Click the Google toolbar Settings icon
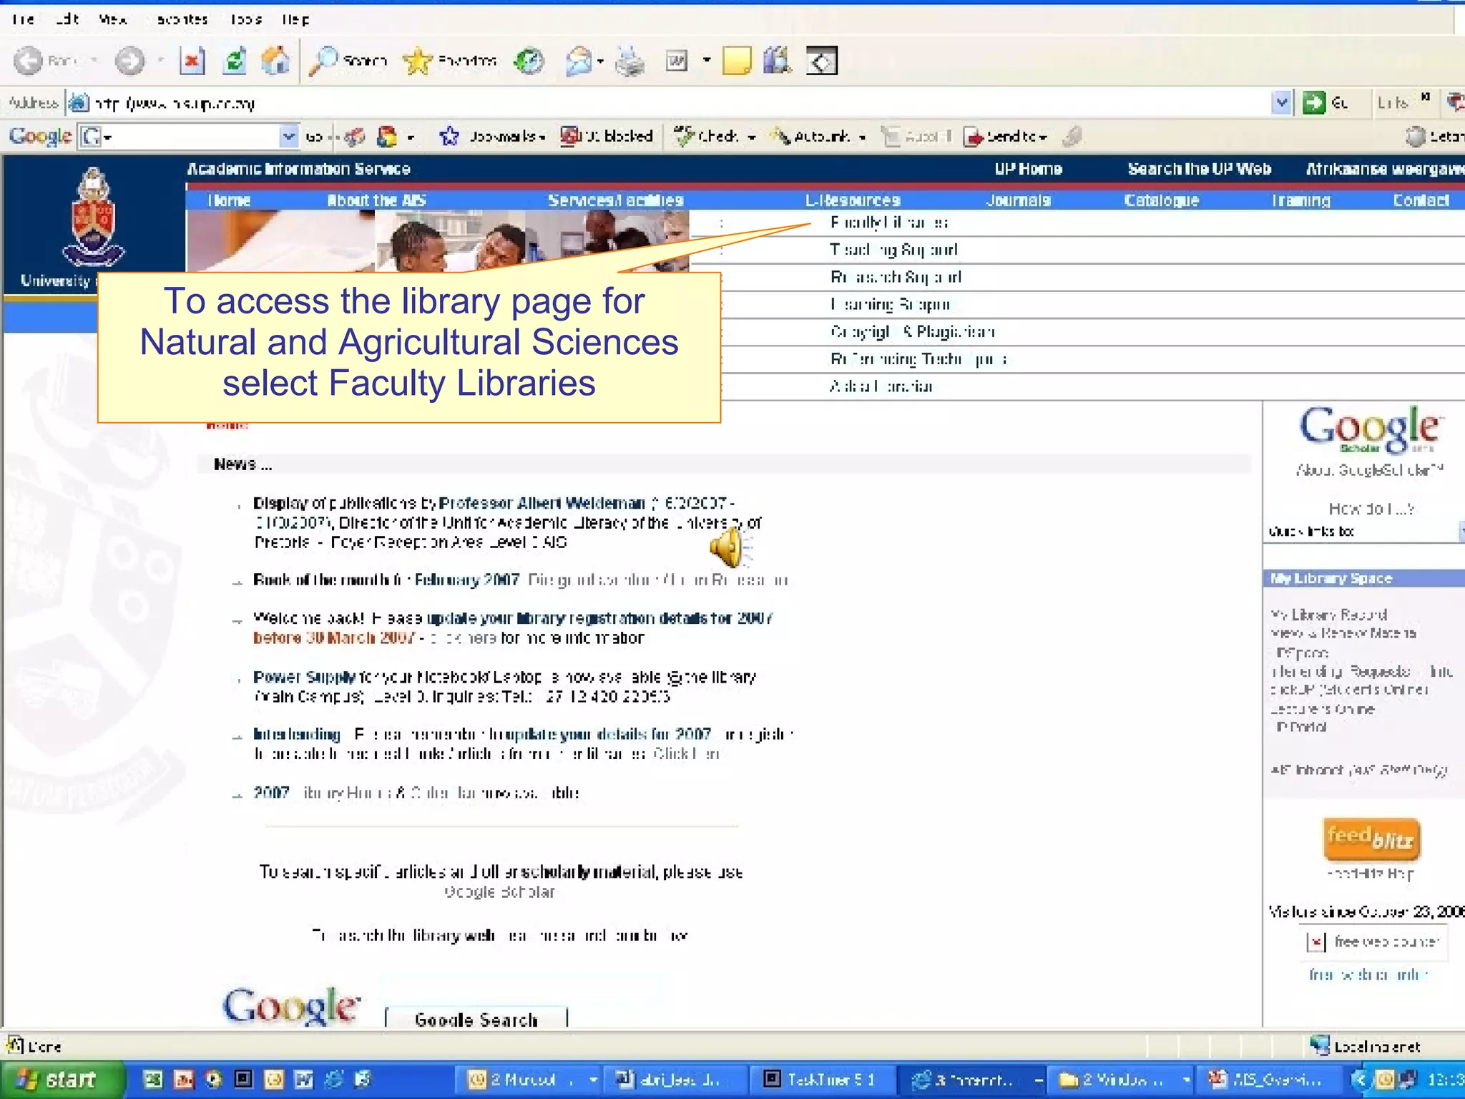1465x1099 pixels. coord(1416,137)
